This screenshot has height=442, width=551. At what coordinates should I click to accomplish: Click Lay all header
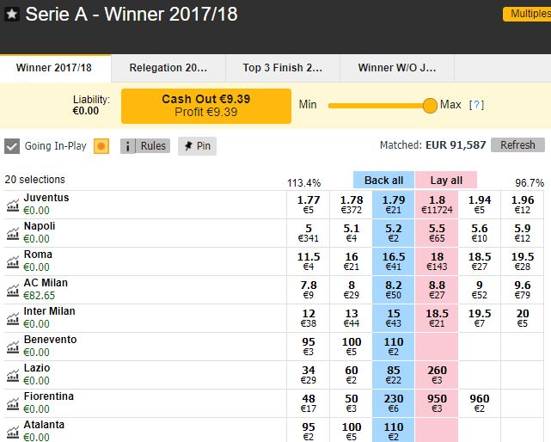(446, 181)
